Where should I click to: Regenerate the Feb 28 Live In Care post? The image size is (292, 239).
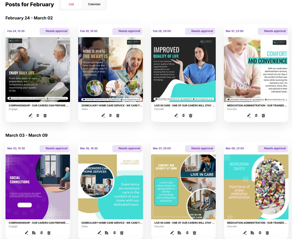pyautogui.click(x=183, y=115)
